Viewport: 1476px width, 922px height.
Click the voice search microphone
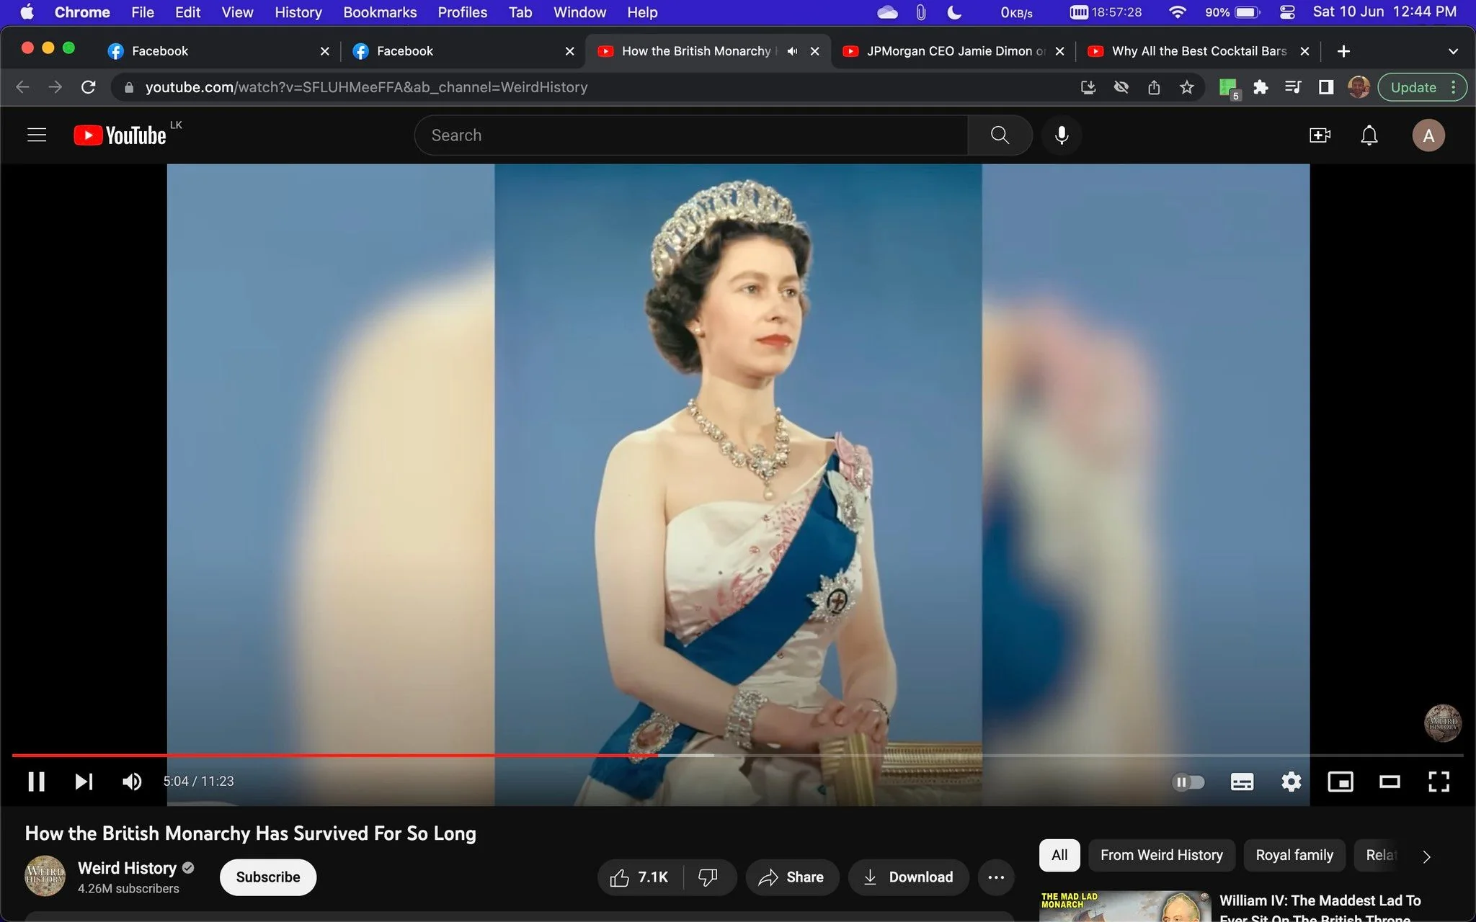pyautogui.click(x=1062, y=135)
